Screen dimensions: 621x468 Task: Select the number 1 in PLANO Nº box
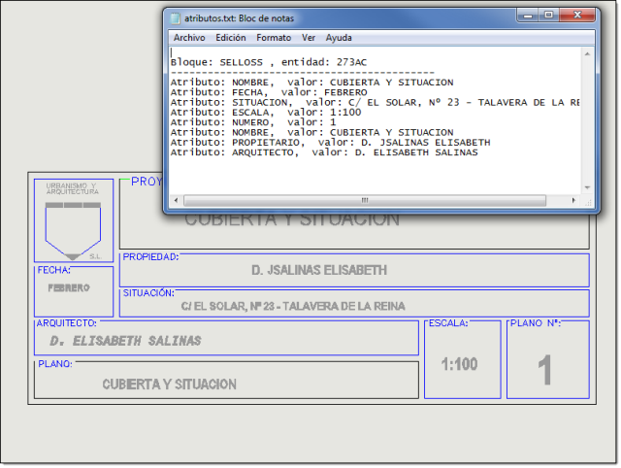click(x=545, y=370)
